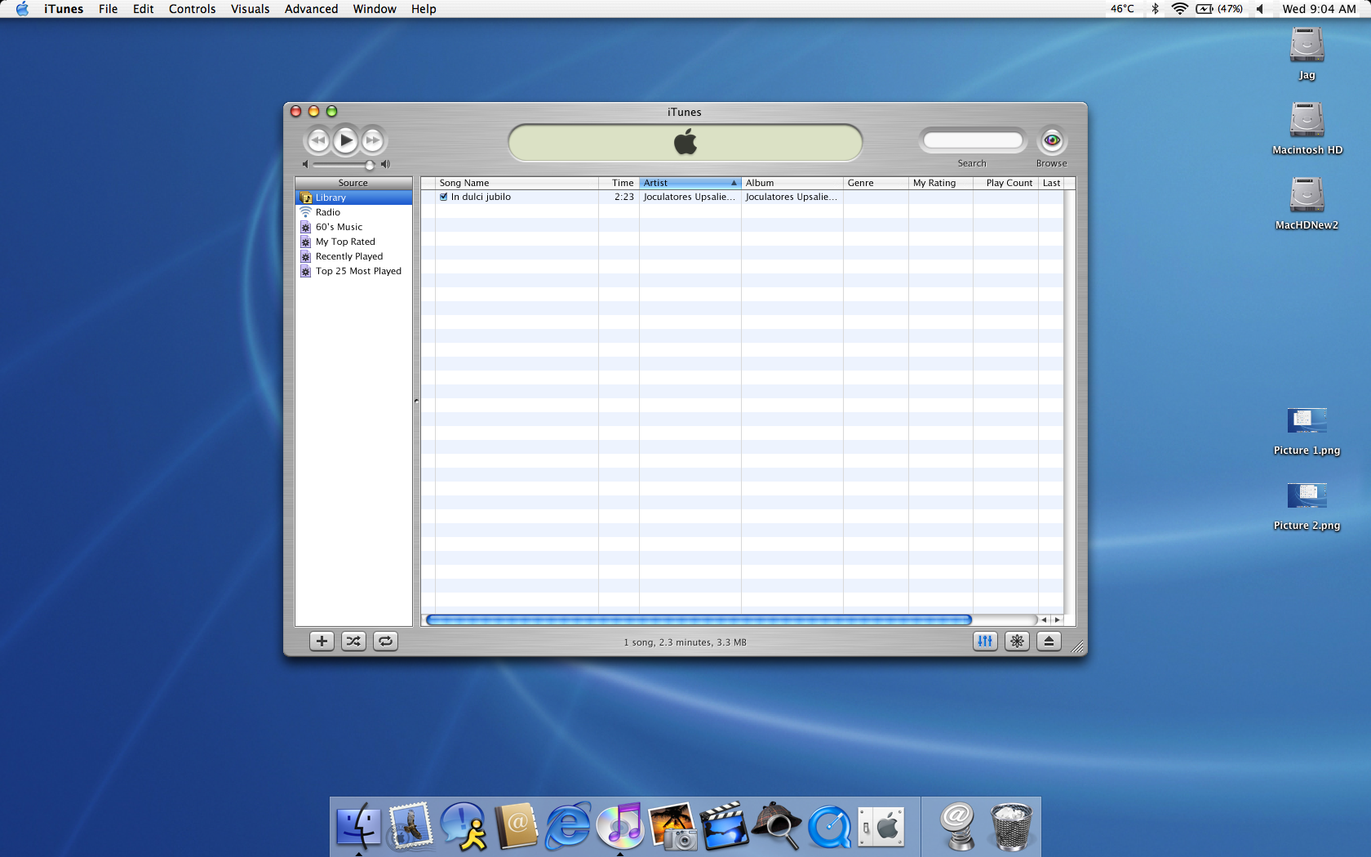Click the iTunes search field
The image size is (1371, 857).
(x=973, y=140)
